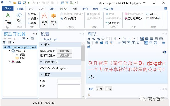Toggle the view hidden only icon
Screen dimensions: 170x106
128,43
